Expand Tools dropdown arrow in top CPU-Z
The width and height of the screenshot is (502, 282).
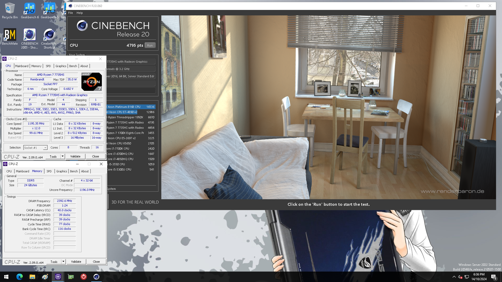click(62, 156)
